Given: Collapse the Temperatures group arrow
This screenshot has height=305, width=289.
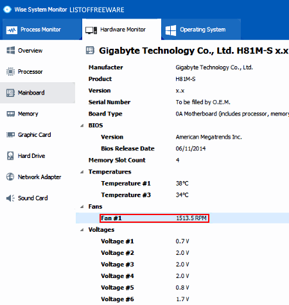Looking at the screenshot, I should [x=82, y=172].
